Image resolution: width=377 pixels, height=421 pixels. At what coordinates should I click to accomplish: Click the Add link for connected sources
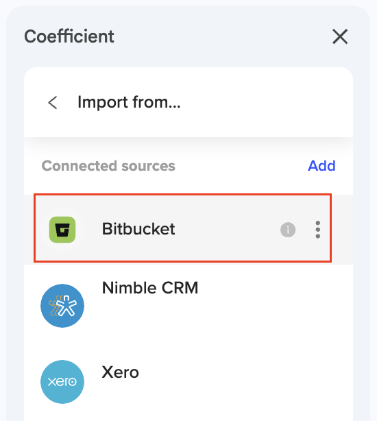[x=321, y=166]
